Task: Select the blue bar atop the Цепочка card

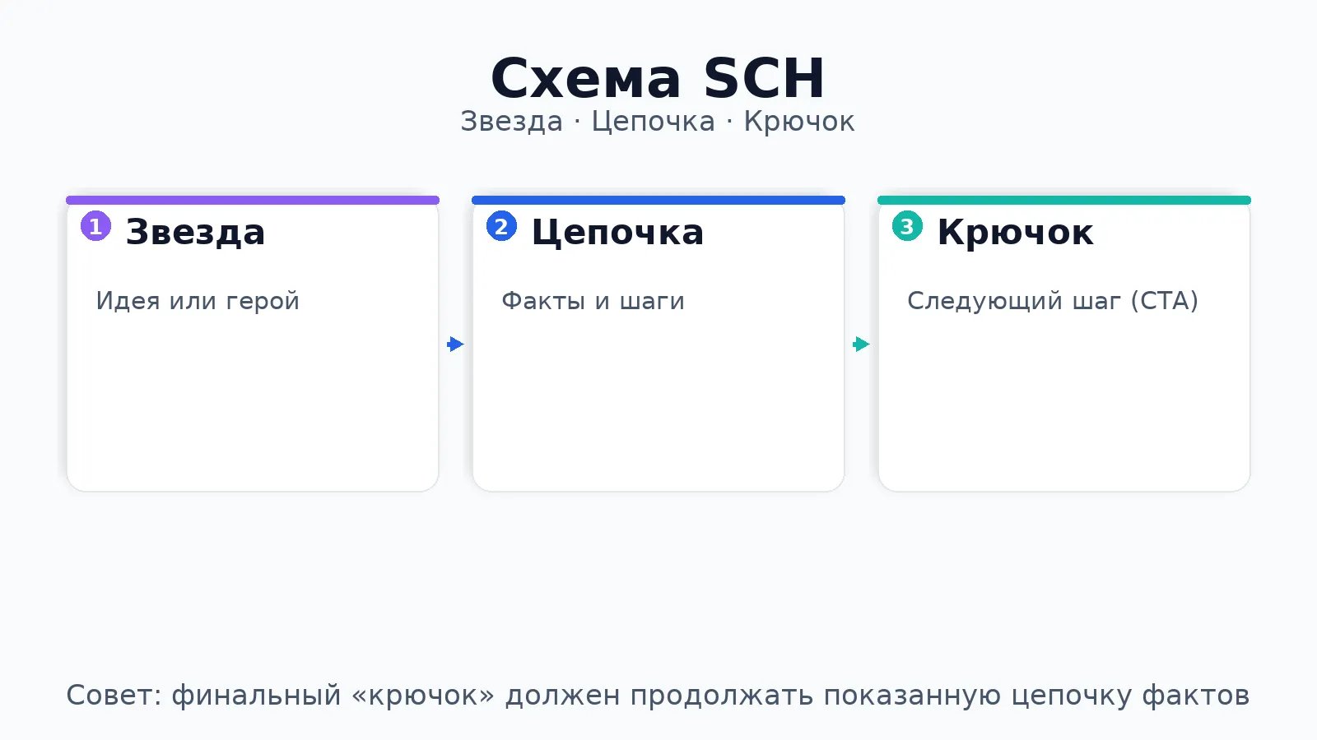Action: pyautogui.click(x=658, y=200)
